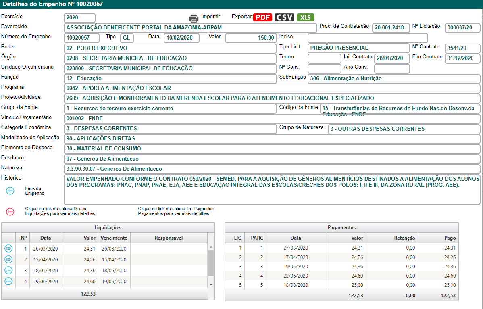This screenshot has height=309, width=483.
Task: Click payment date 18/08/2020
Action: click(296, 285)
